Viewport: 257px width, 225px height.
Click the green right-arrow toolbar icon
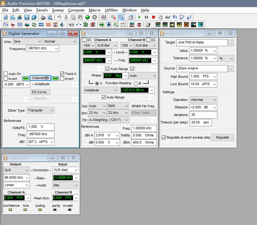click(102, 25)
